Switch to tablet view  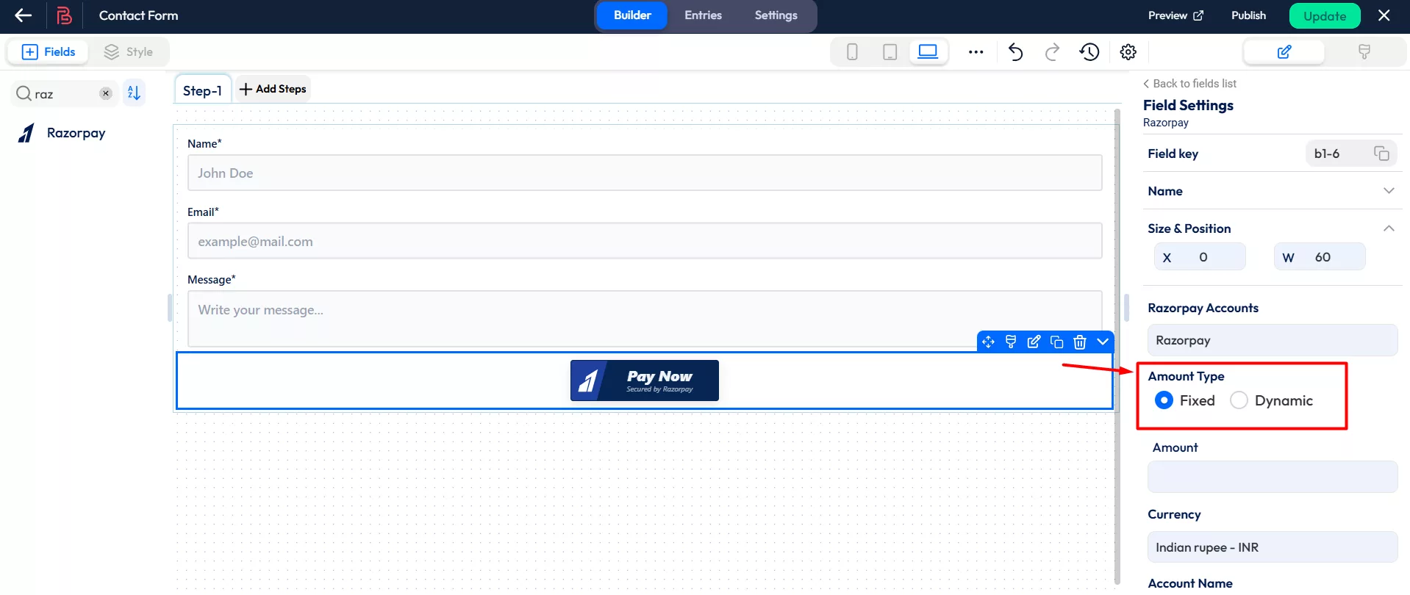coord(890,52)
